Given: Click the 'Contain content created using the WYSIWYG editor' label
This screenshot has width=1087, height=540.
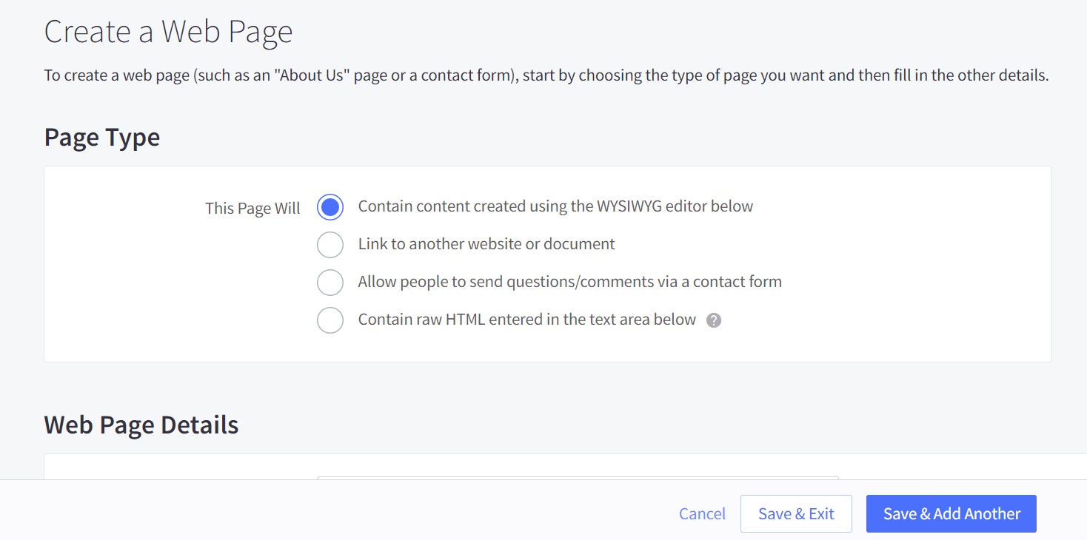Looking at the screenshot, I should tap(555, 206).
